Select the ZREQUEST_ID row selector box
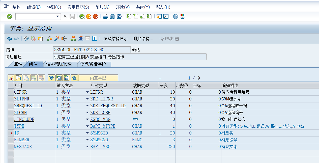This screenshot has height=163, width=319. 11,106
